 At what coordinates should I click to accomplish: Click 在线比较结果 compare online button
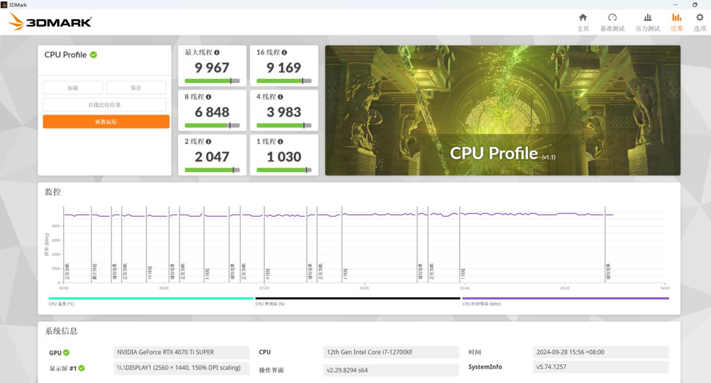104,105
